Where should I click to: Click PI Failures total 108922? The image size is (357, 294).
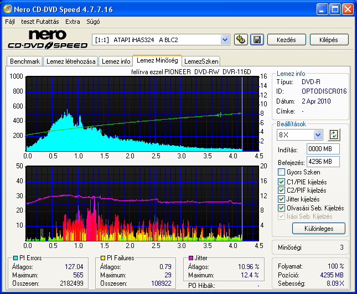coord(161,283)
